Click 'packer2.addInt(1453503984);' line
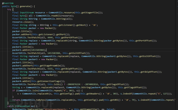178x110 pixels. [x=29, y=50]
